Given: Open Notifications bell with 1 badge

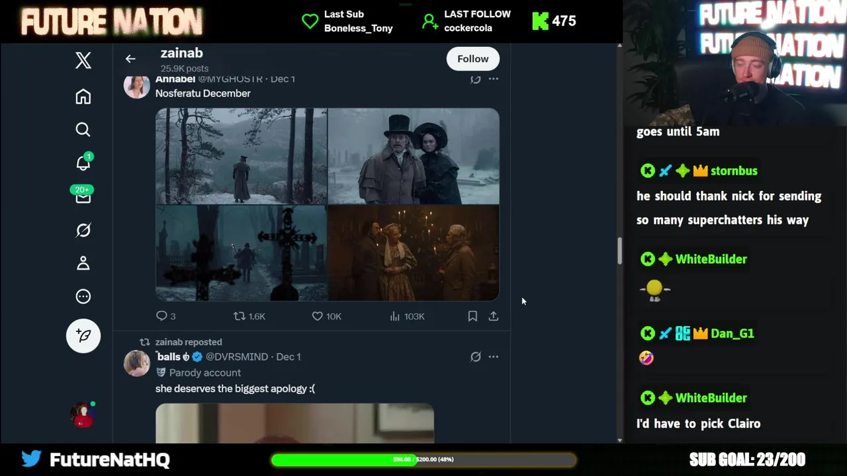Looking at the screenshot, I should [83, 163].
